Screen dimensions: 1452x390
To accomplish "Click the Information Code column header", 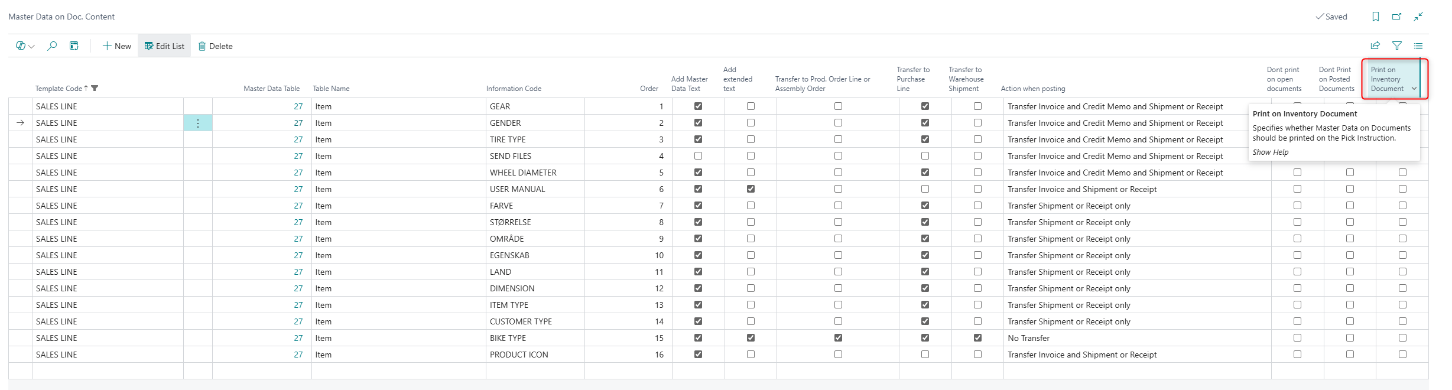I will tap(514, 89).
